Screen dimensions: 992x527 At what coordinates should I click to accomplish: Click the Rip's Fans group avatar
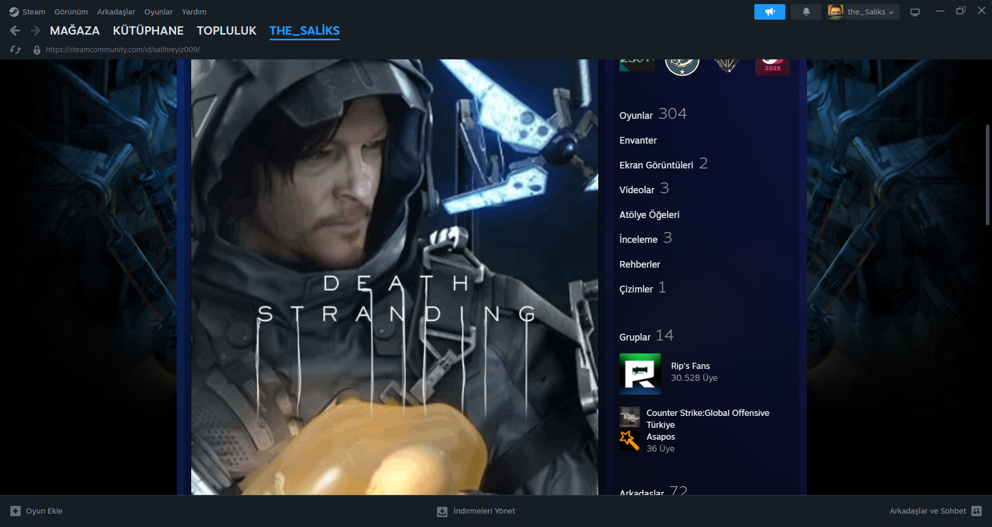click(640, 374)
